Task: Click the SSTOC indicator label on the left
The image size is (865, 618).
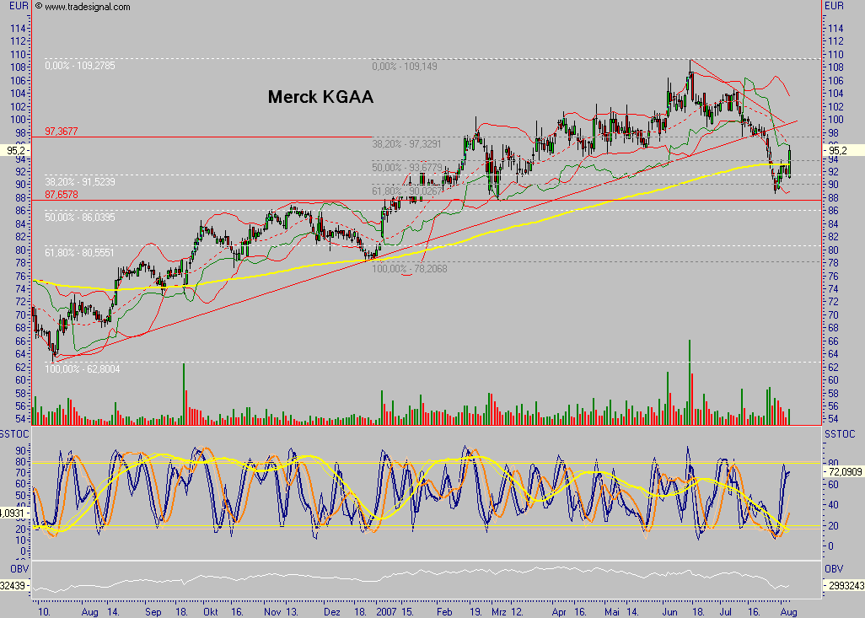Action: tap(14, 435)
